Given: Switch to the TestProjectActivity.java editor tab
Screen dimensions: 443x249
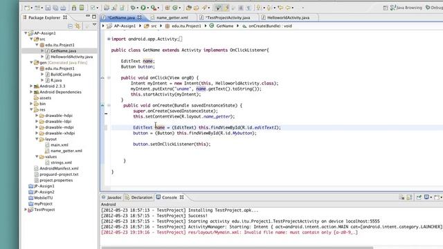Looking at the screenshot, I should (x=228, y=17).
